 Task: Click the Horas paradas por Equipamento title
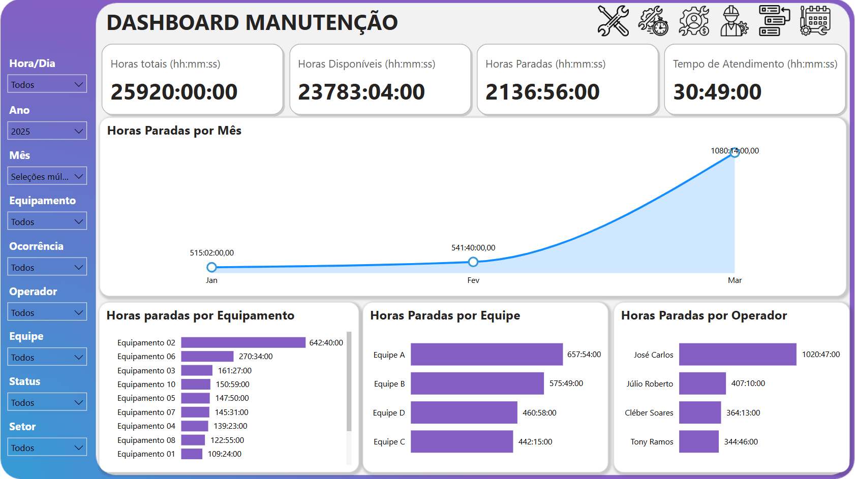pyautogui.click(x=200, y=316)
